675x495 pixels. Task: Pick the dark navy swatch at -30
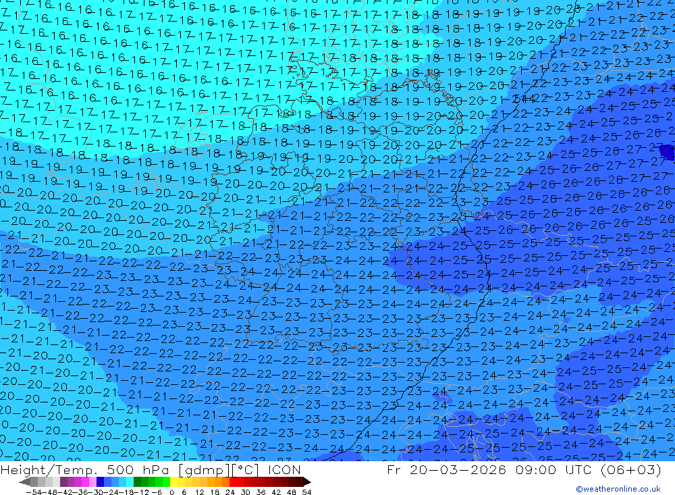click(x=100, y=482)
